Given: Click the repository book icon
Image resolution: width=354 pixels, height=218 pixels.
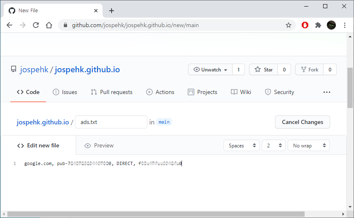Looking at the screenshot, I should pyautogui.click(x=14, y=69).
